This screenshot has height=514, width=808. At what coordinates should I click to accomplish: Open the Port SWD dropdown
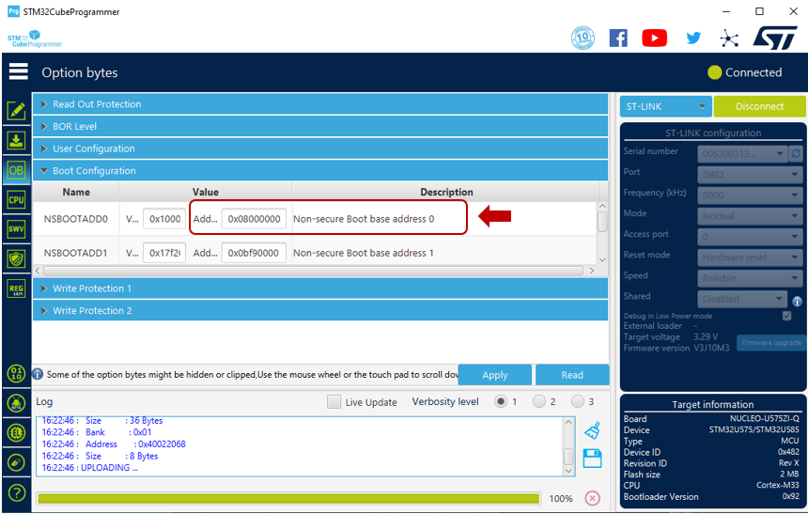pos(750,174)
